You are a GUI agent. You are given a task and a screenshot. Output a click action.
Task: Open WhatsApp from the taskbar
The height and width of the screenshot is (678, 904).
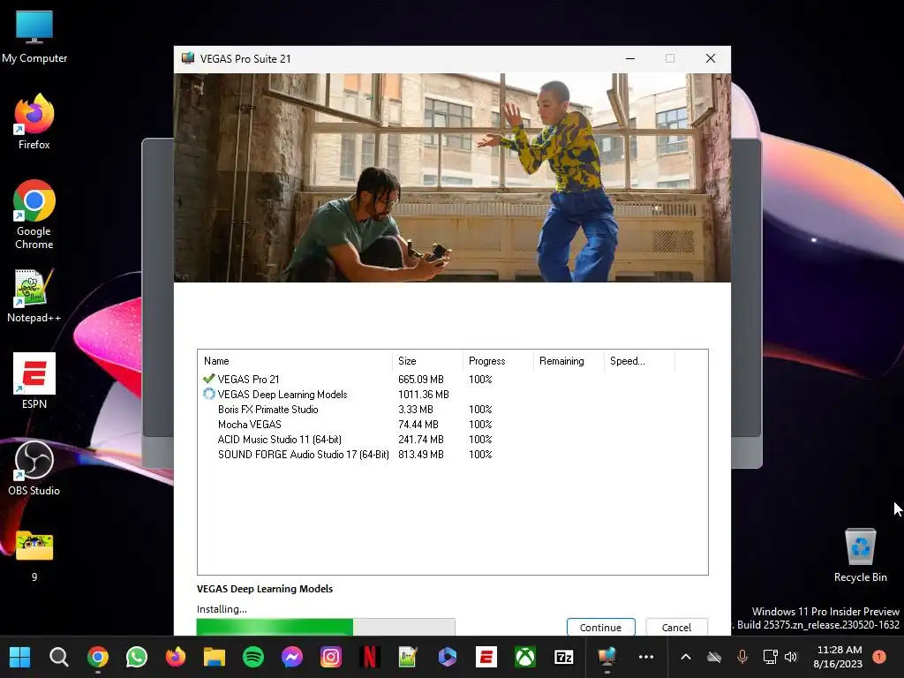(137, 657)
